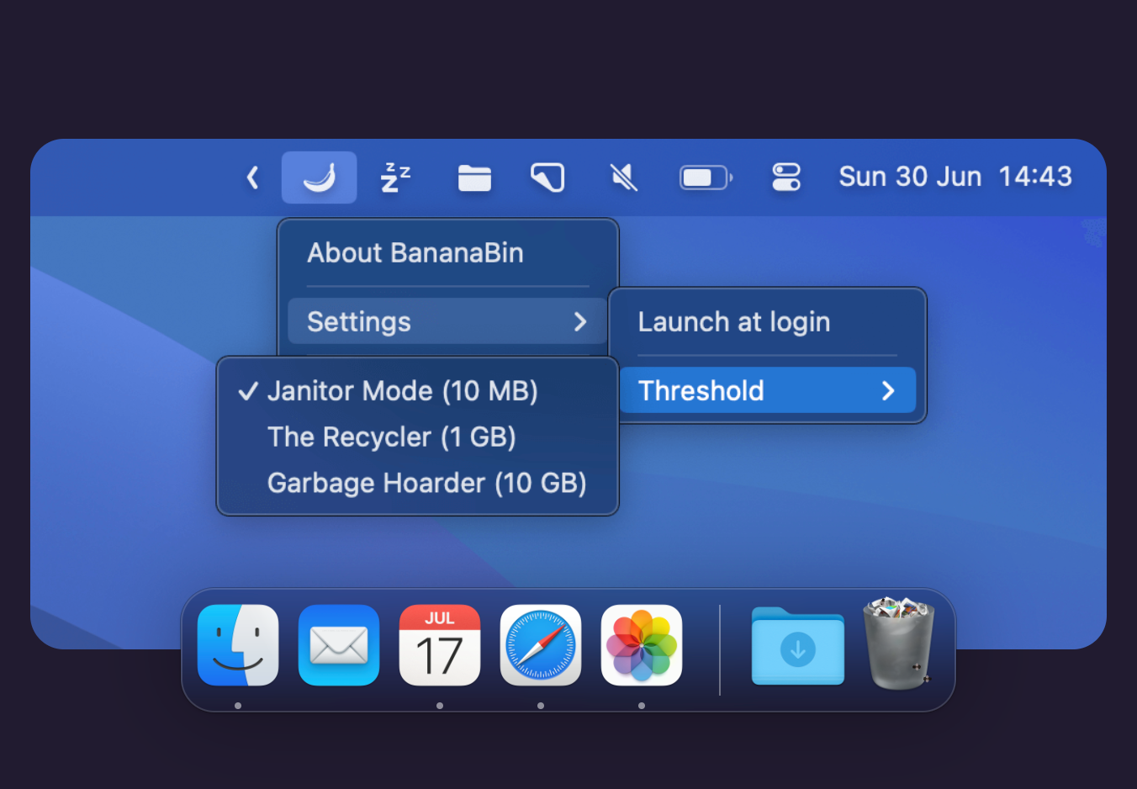Select Garbage Hoarder (10 GB) threshold
The height and width of the screenshot is (789, 1137).
point(426,484)
